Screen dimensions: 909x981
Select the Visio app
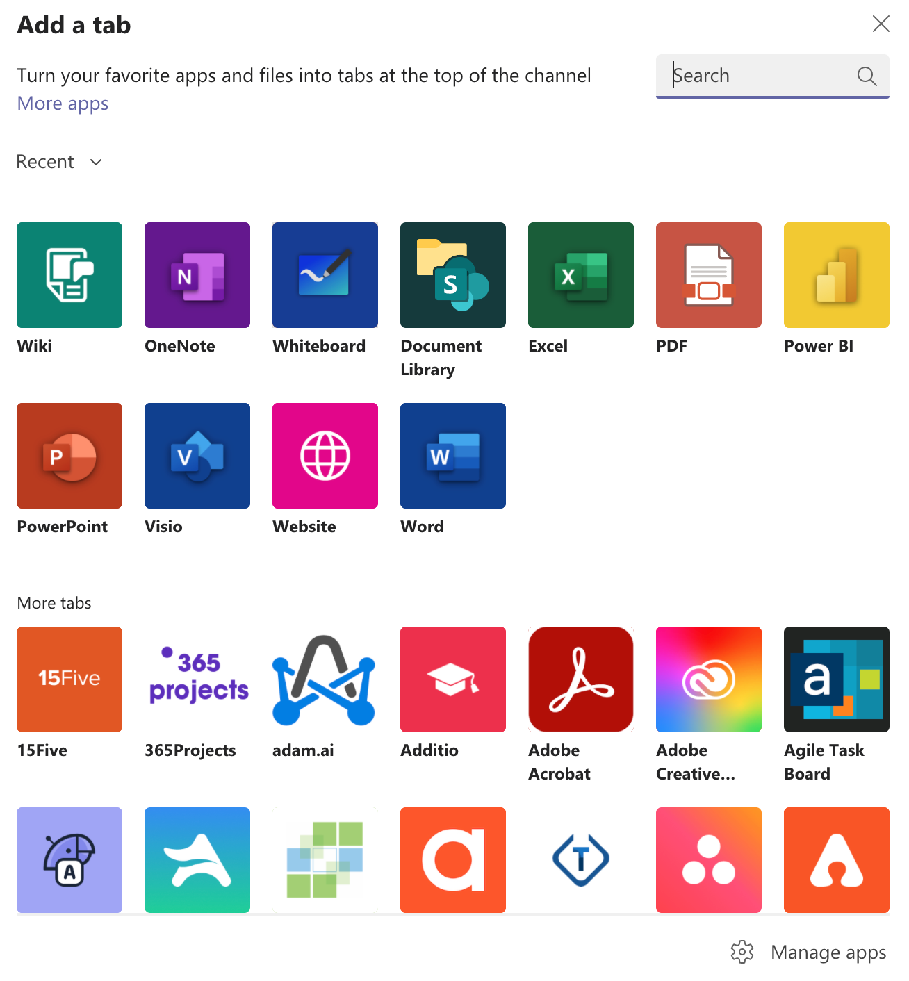[x=197, y=456]
